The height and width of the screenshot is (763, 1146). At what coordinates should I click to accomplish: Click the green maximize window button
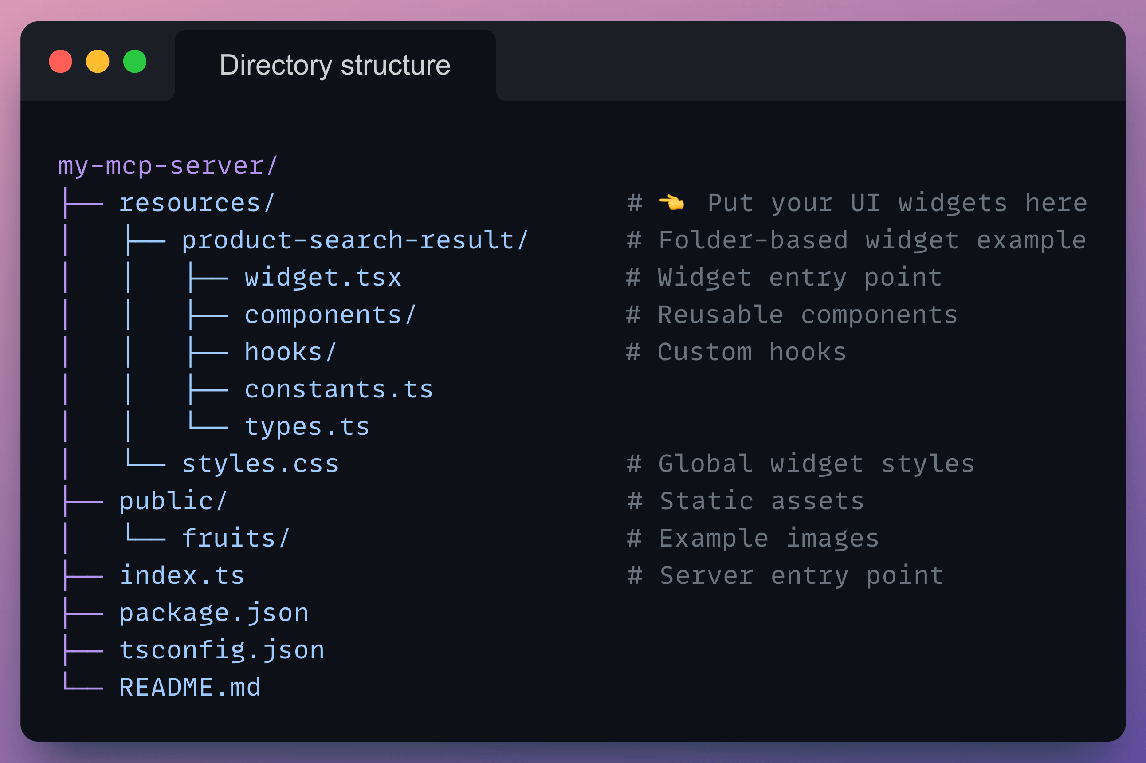click(135, 62)
